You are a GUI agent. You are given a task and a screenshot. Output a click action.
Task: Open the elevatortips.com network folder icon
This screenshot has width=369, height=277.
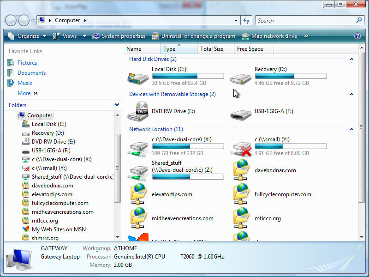pyautogui.click(x=138, y=194)
